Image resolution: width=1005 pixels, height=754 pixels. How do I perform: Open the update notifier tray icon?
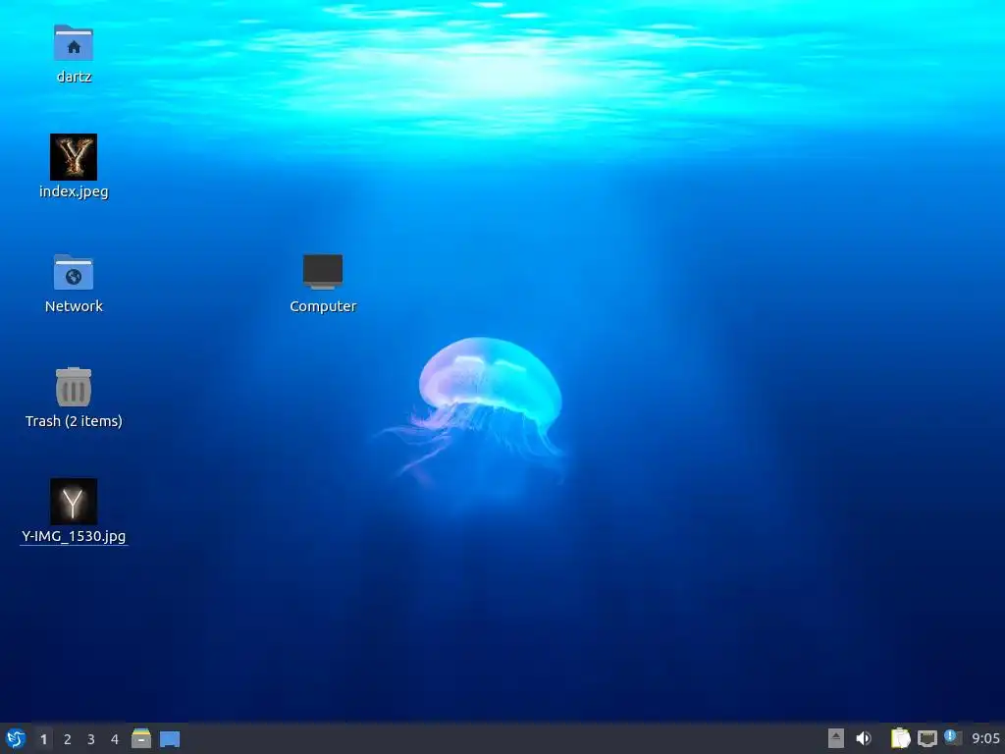(953, 737)
